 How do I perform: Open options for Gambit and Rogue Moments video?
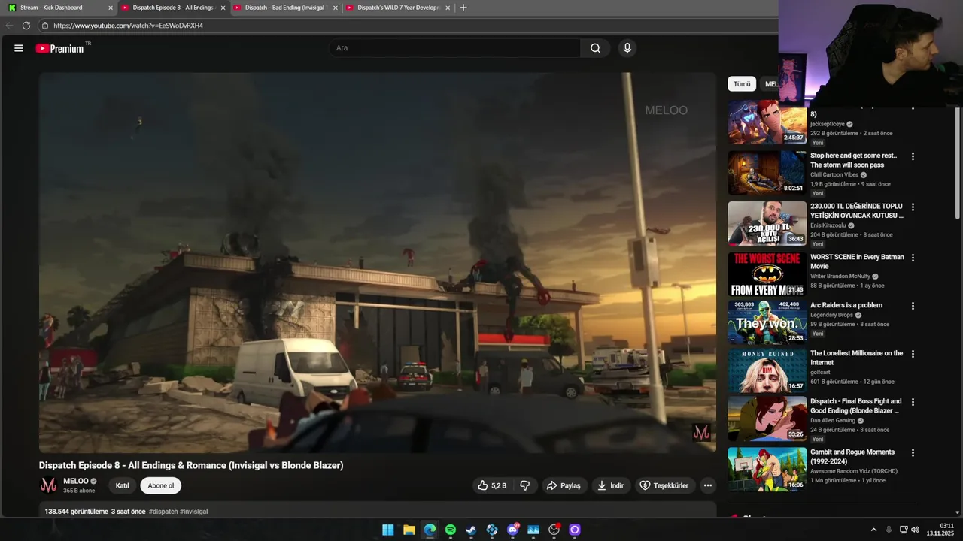coord(913,453)
